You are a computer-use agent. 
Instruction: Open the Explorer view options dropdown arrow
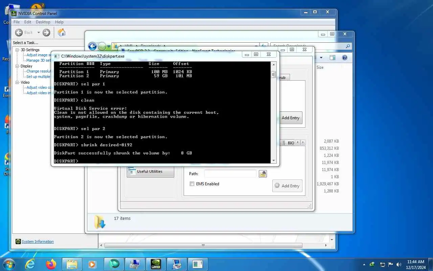coord(321,58)
